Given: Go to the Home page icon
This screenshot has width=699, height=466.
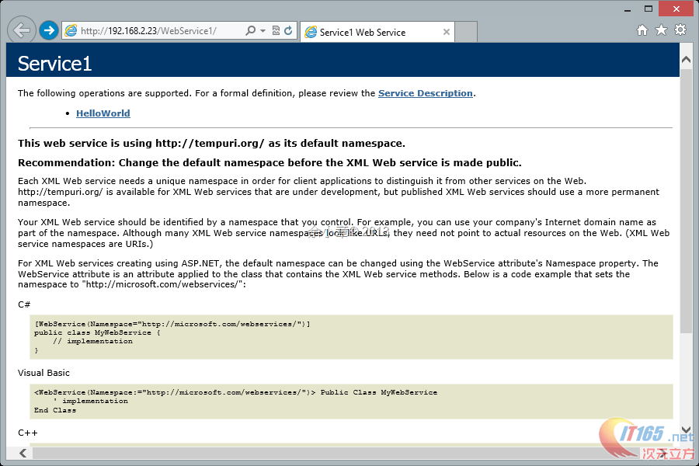Looking at the screenshot, I should coord(642,30).
